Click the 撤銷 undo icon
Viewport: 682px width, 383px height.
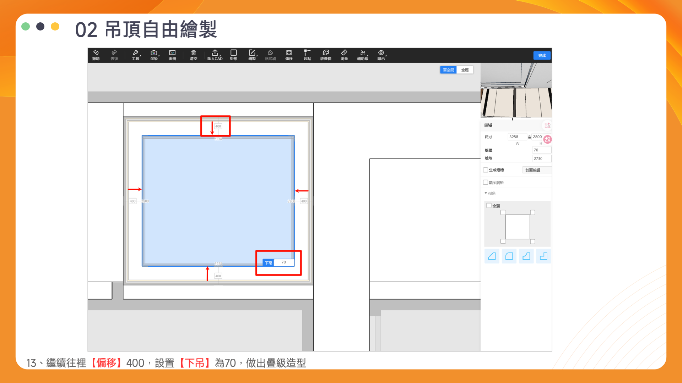96,55
